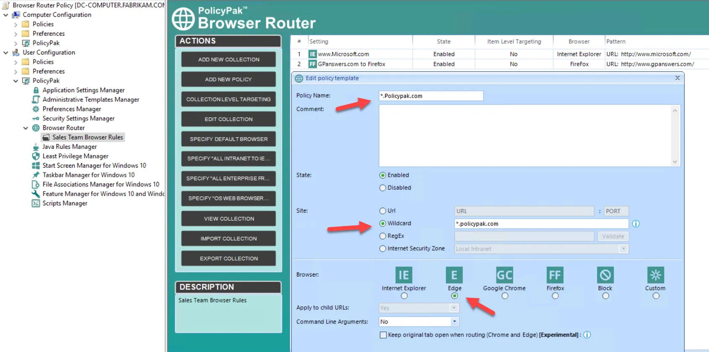Click the Scripts Manager icon
Image resolution: width=709 pixels, height=352 pixels.
pos(36,203)
